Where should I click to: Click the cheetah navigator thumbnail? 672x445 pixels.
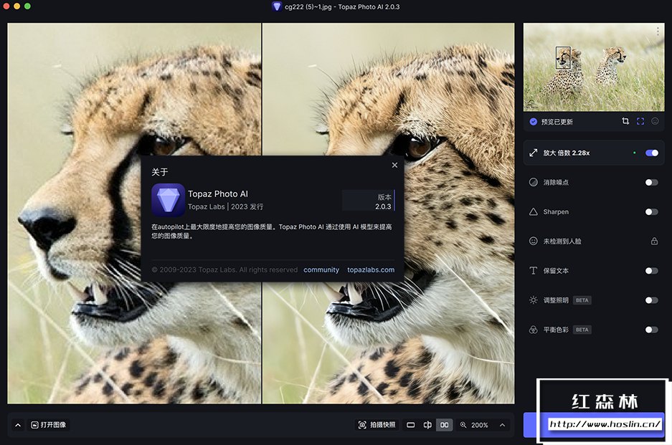594,67
